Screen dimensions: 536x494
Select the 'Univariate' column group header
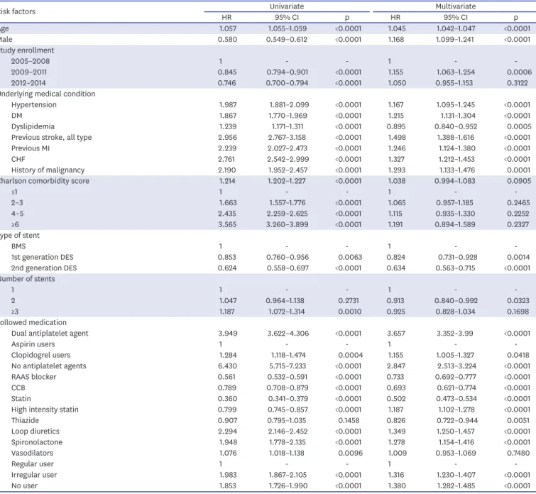[287, 6]
